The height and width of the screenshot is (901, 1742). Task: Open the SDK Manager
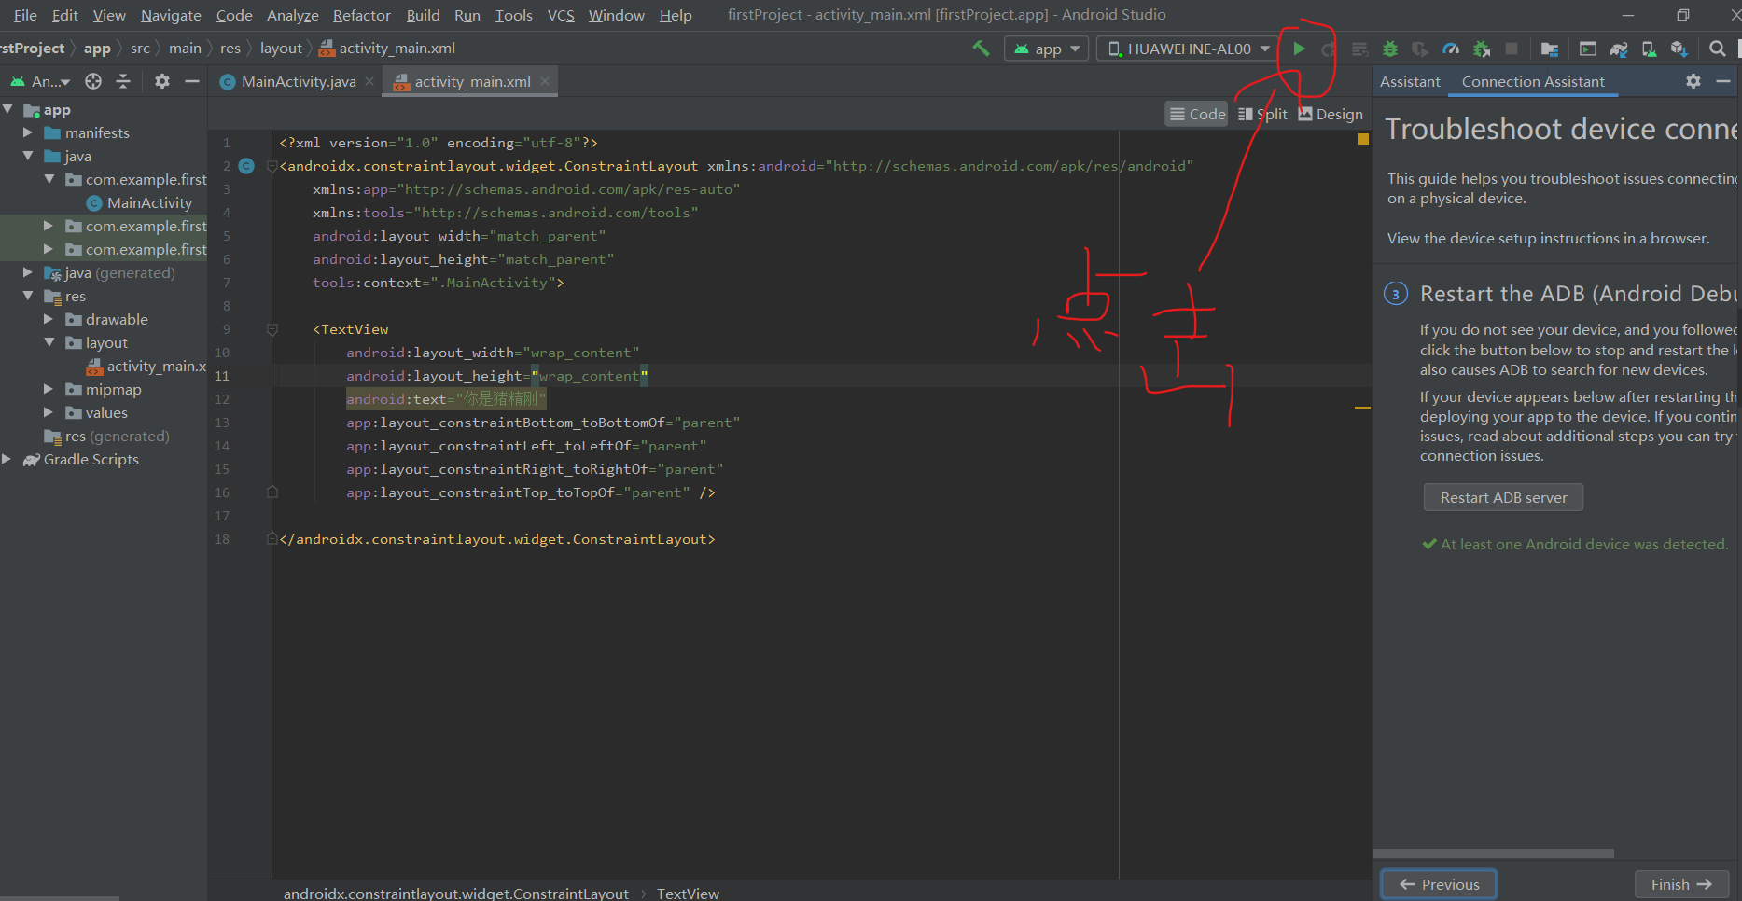pos(1680,49)
